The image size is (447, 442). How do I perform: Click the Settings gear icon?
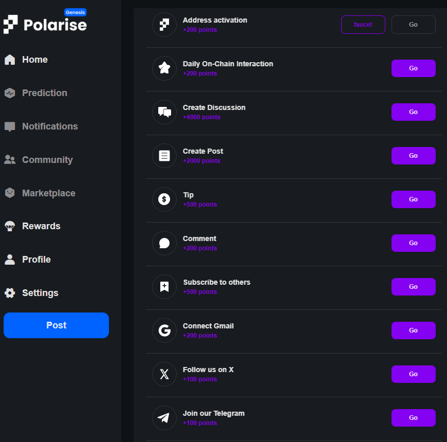point(10,293)
